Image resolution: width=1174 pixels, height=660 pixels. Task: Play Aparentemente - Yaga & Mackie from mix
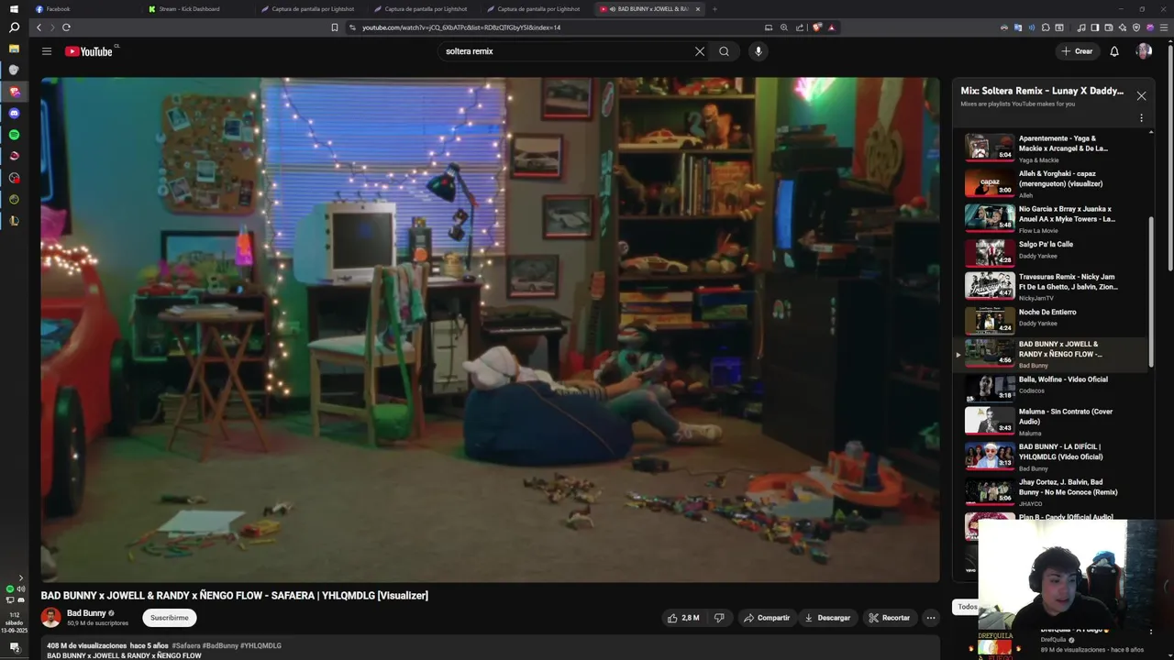tap(1055, 148)
